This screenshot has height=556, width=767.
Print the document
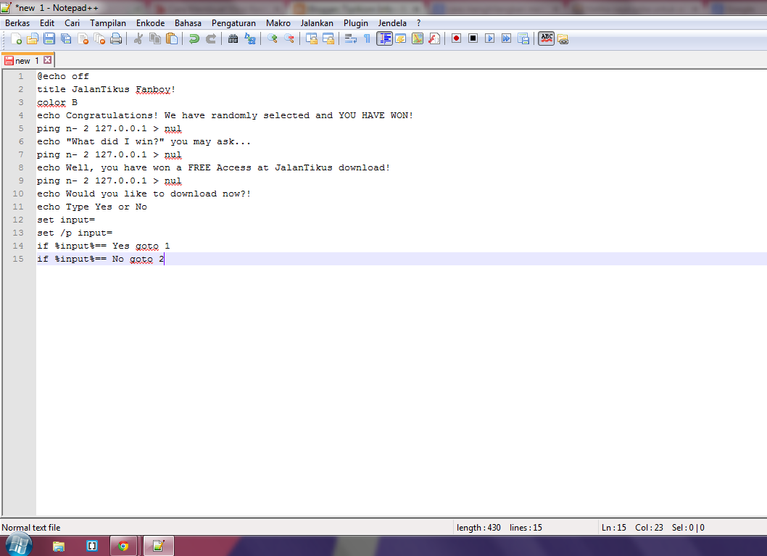(x=116, y=38)
